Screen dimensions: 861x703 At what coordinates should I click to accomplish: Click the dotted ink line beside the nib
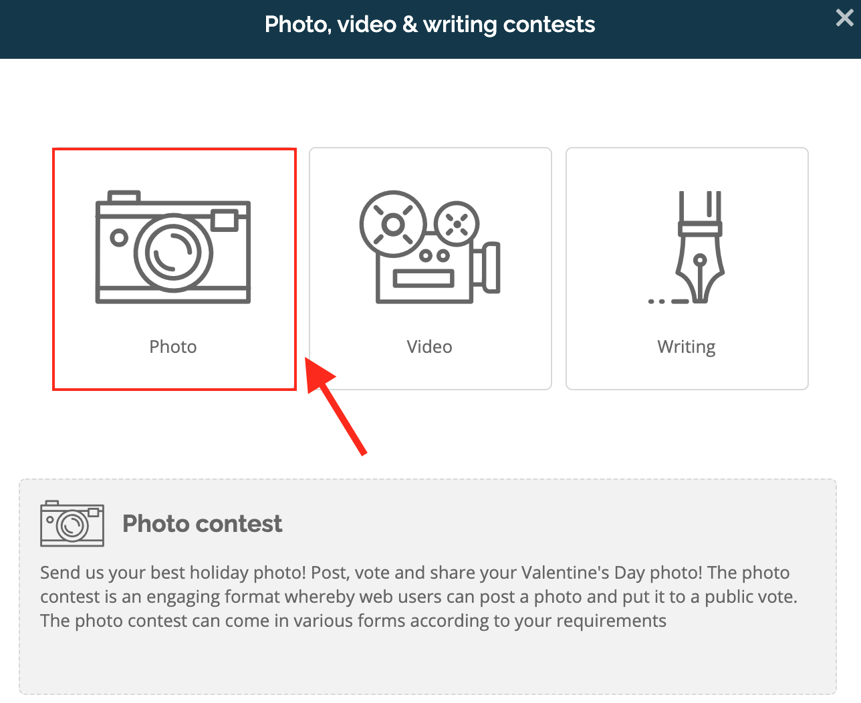click(668, 302)
